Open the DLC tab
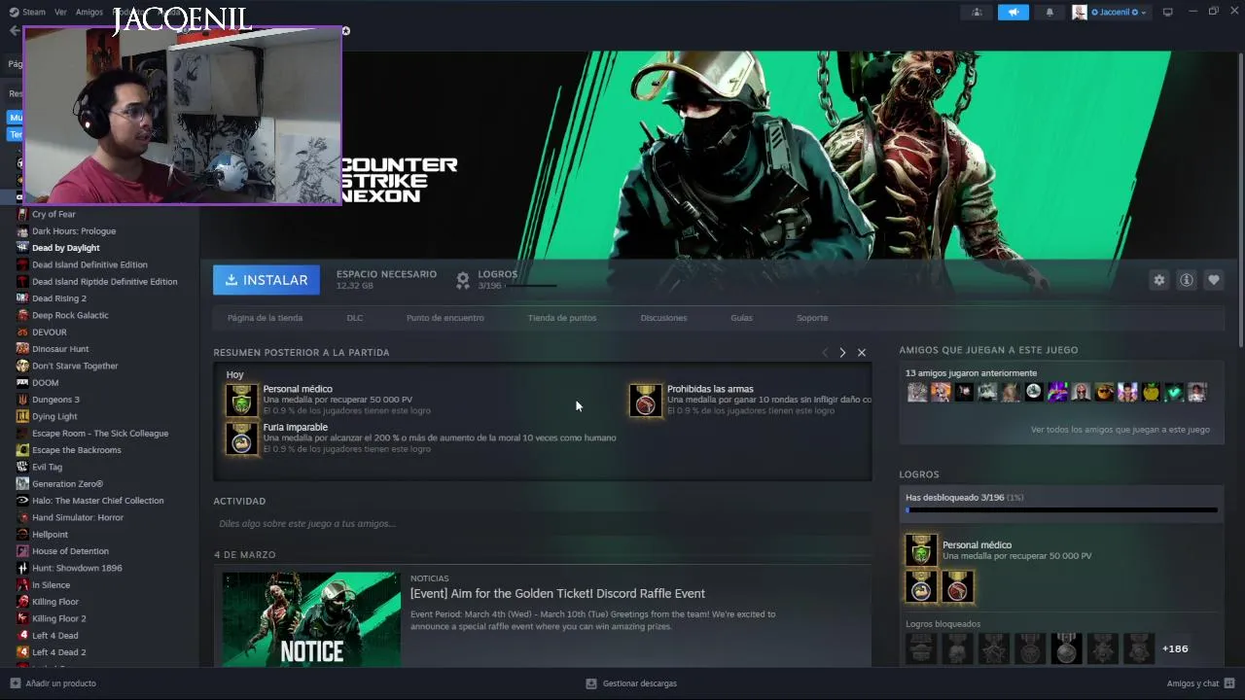1245x700 pixels. [354, 318]
